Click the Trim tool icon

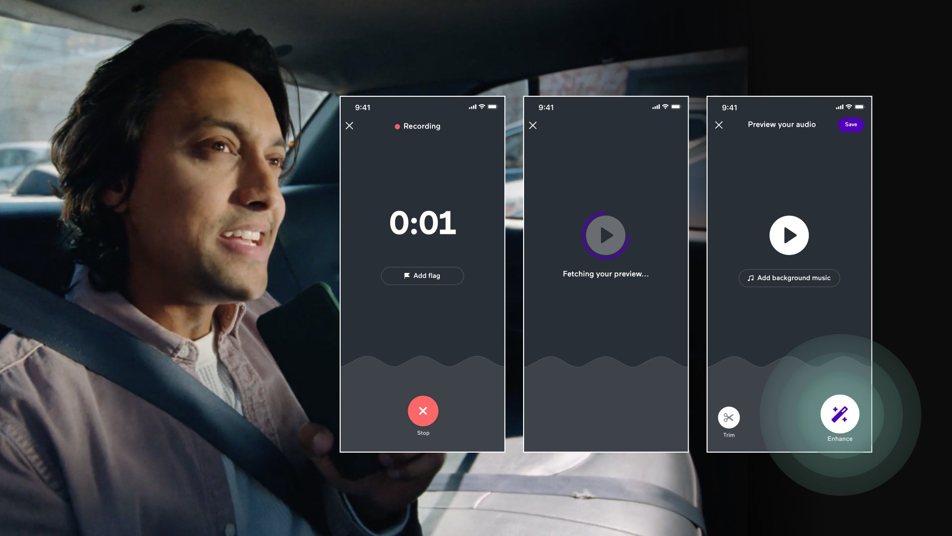coord(728,417)
